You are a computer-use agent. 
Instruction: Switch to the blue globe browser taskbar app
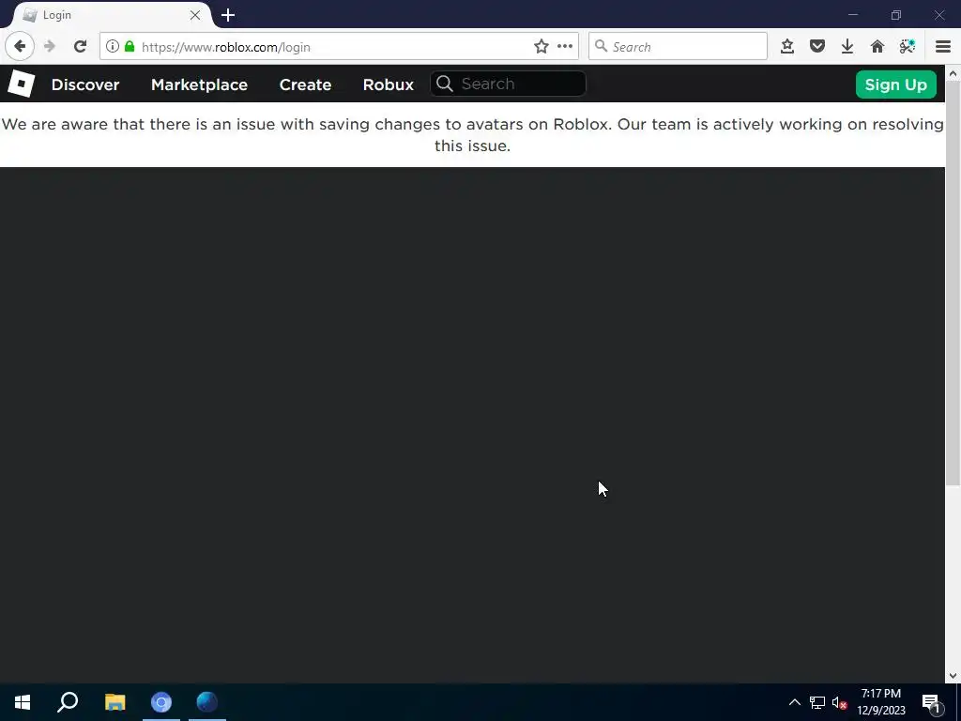tap(207, 702)
